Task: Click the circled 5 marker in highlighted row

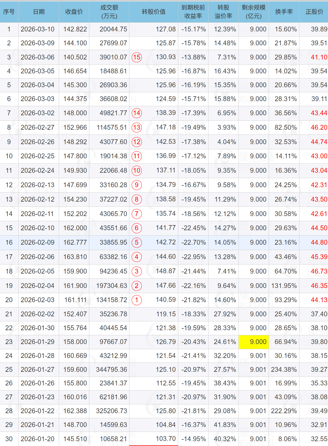Action: (x=137, y=242)
